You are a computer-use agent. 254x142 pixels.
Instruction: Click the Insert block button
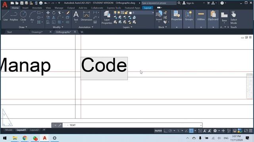coord(159,16)
